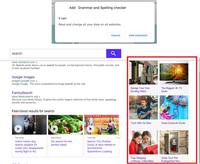Screen dimensions: 200x164
Task: Open the FamilySearch result link
Action: click(x=22, y=93)
